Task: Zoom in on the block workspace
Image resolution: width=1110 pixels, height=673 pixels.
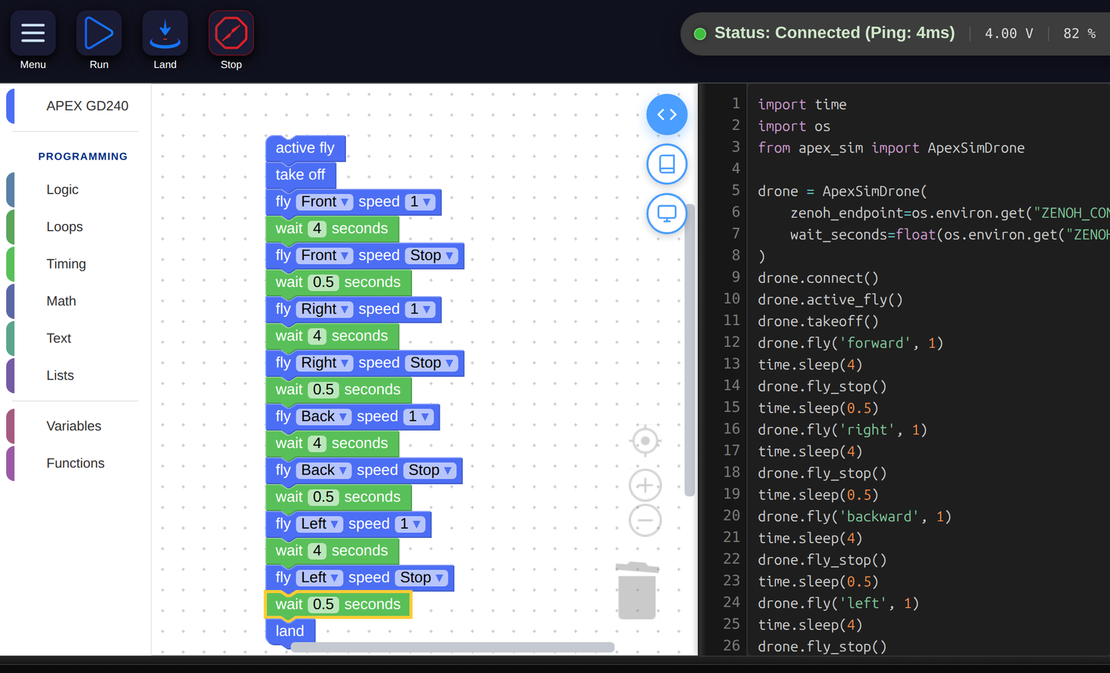Action: click(645, 485)
